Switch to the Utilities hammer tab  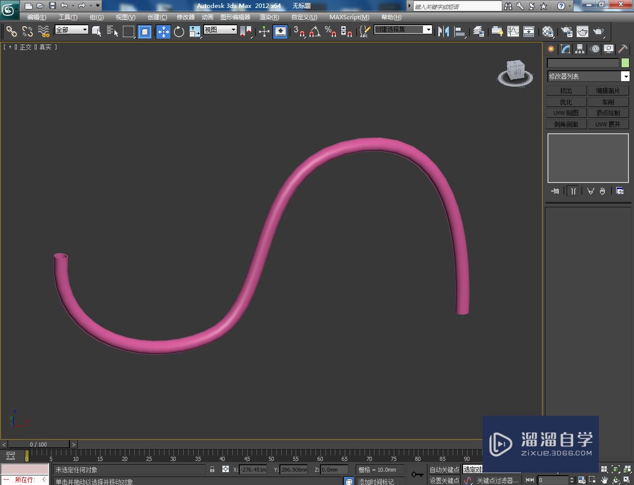623,49
